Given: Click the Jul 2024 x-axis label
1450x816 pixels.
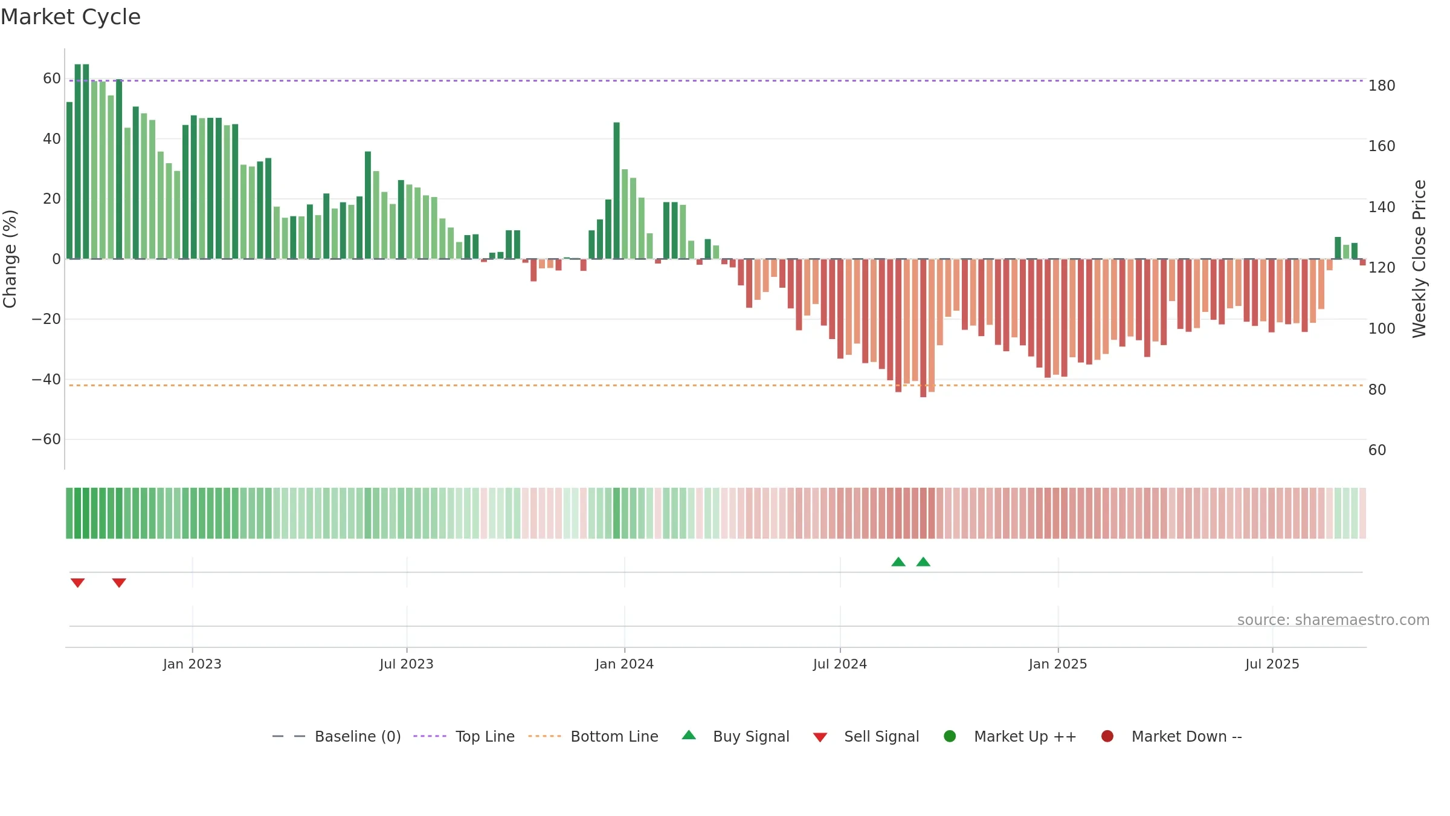Looking at the screenshot, I should point(840,664).
